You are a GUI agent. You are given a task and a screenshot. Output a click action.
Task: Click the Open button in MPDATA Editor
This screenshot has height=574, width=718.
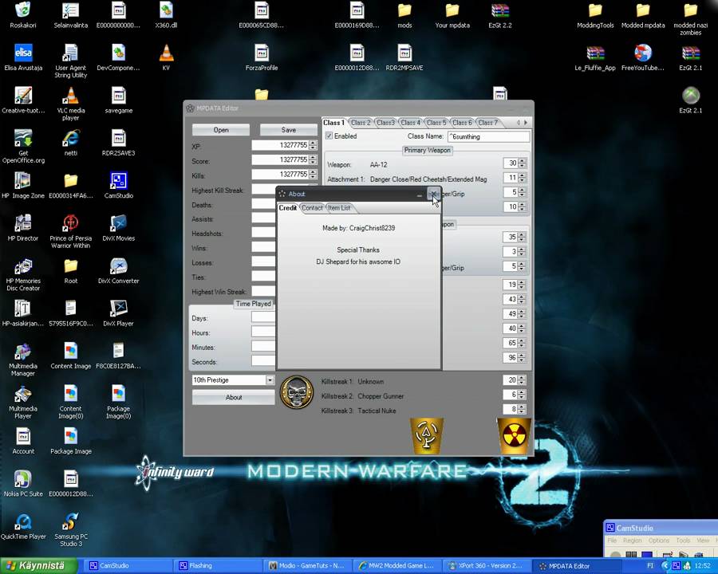click(221, 130)
